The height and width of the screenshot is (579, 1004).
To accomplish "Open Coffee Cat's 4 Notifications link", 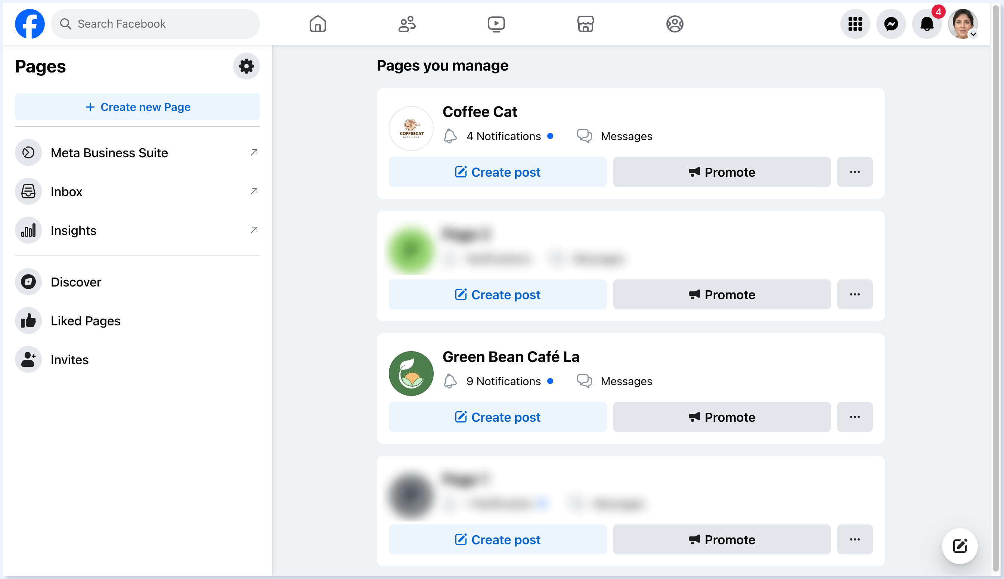I will (503, 136).
